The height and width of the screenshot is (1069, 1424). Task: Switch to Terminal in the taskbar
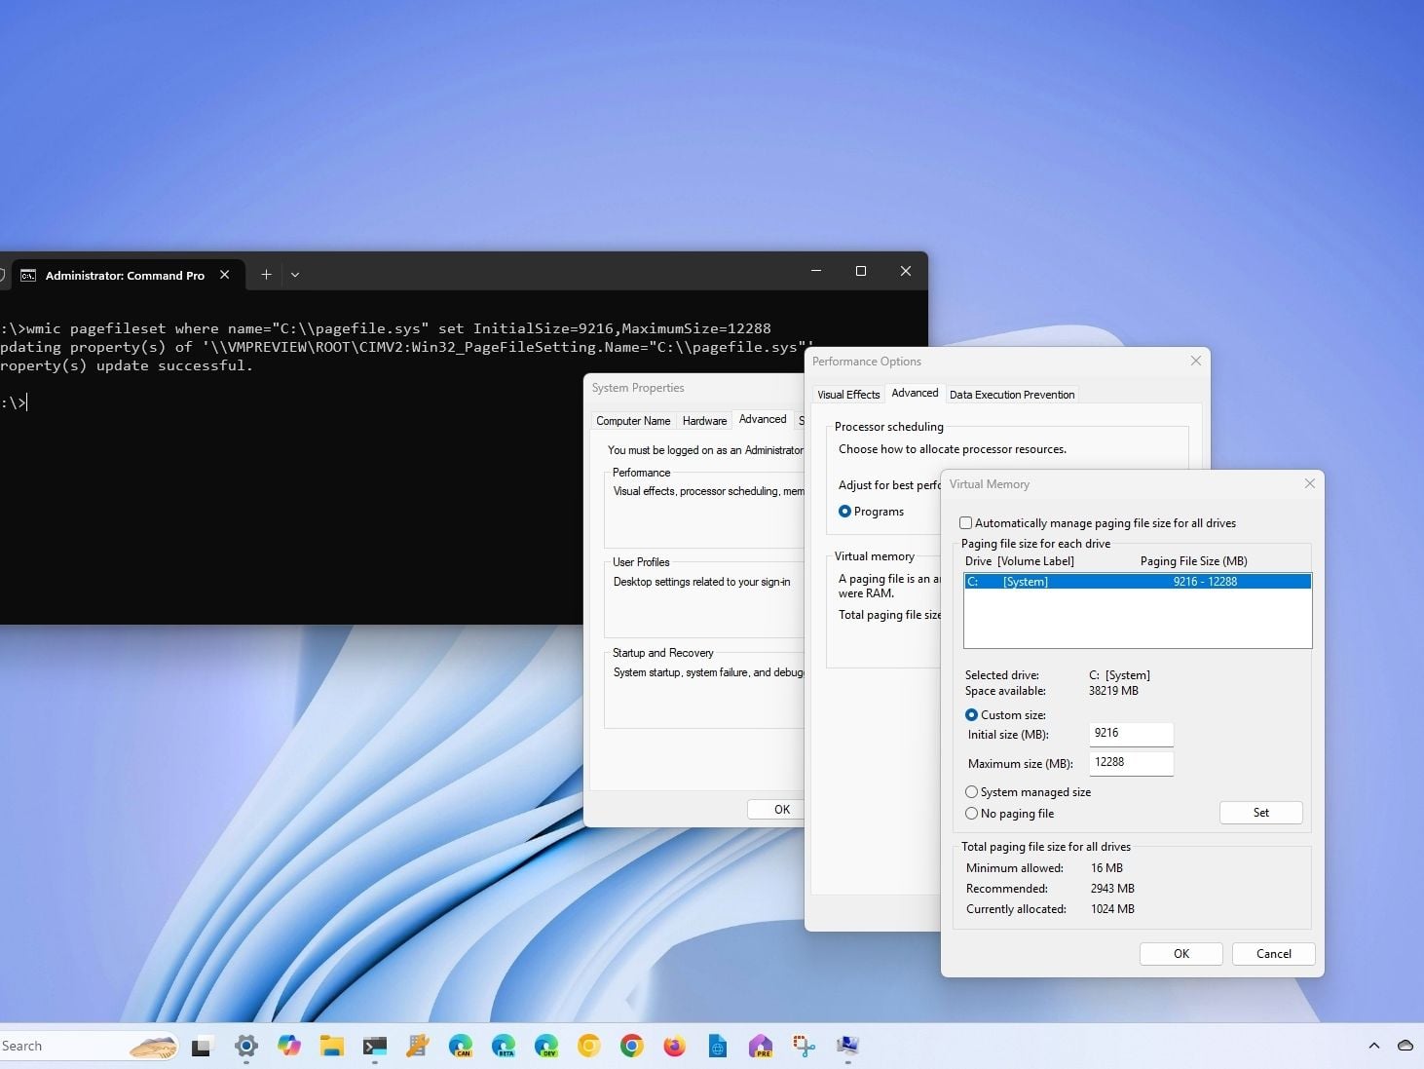click(375, 1047)
